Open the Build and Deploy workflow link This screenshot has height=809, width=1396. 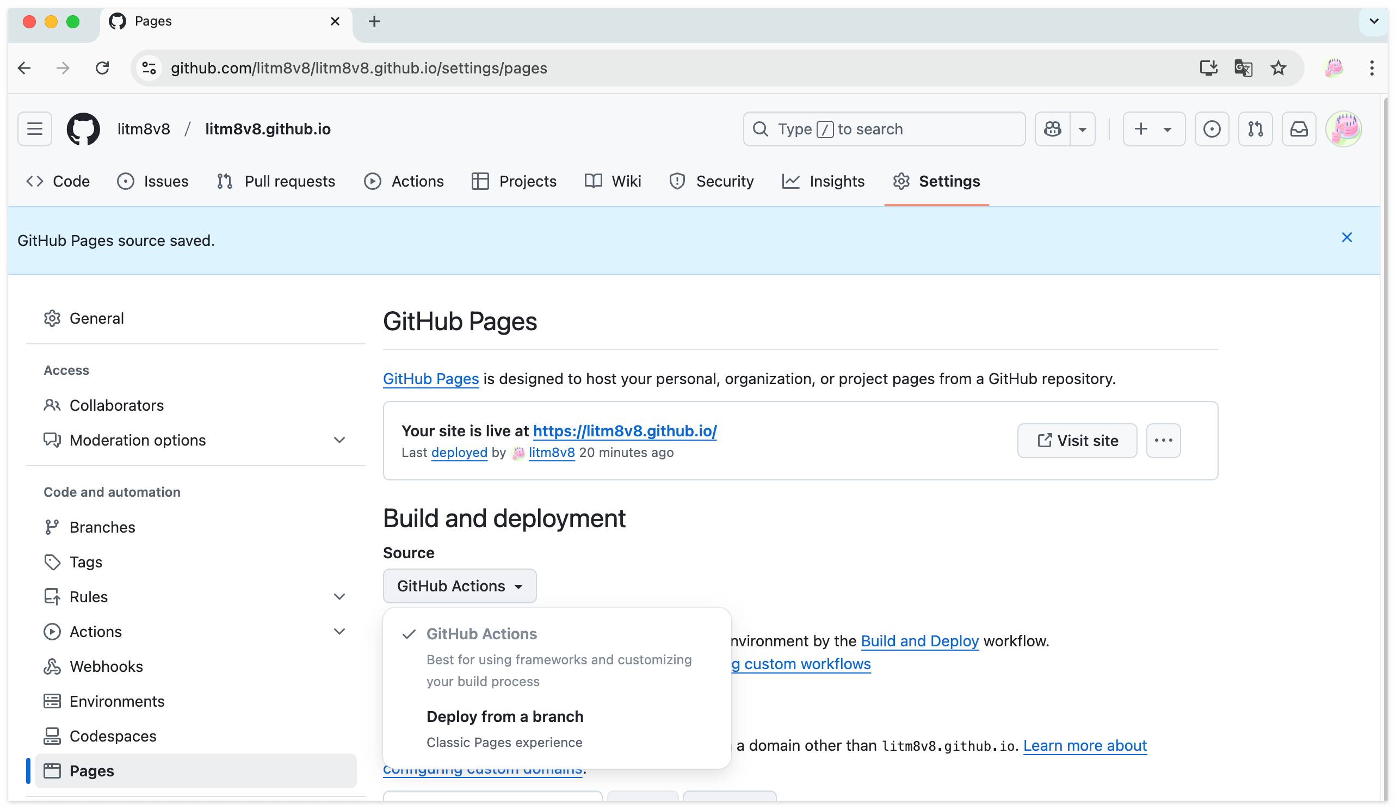tap(919, 641)
